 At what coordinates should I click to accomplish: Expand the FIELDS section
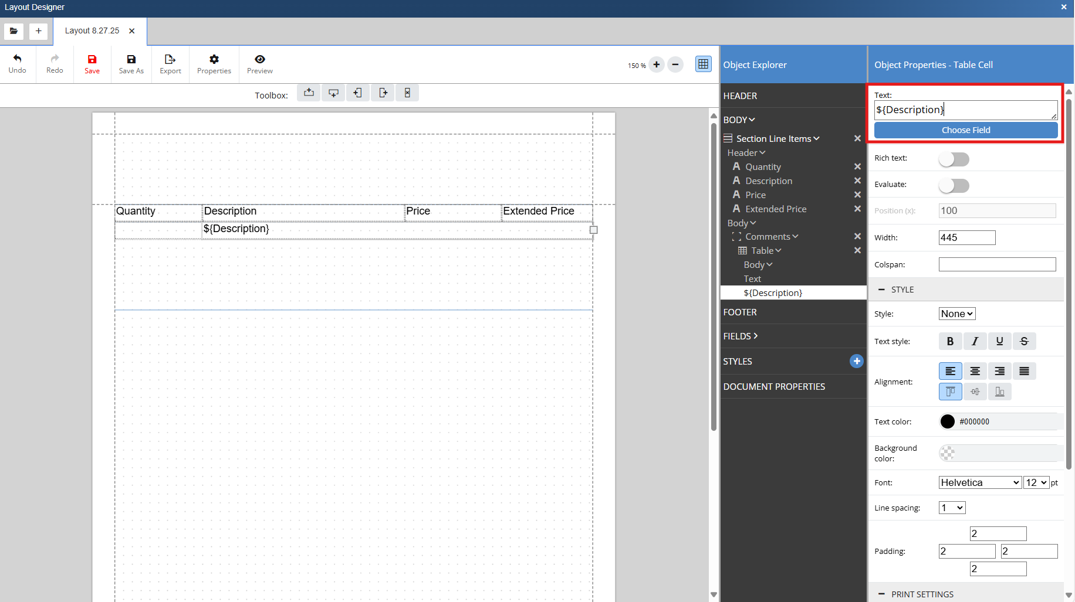tap(741, 336)
